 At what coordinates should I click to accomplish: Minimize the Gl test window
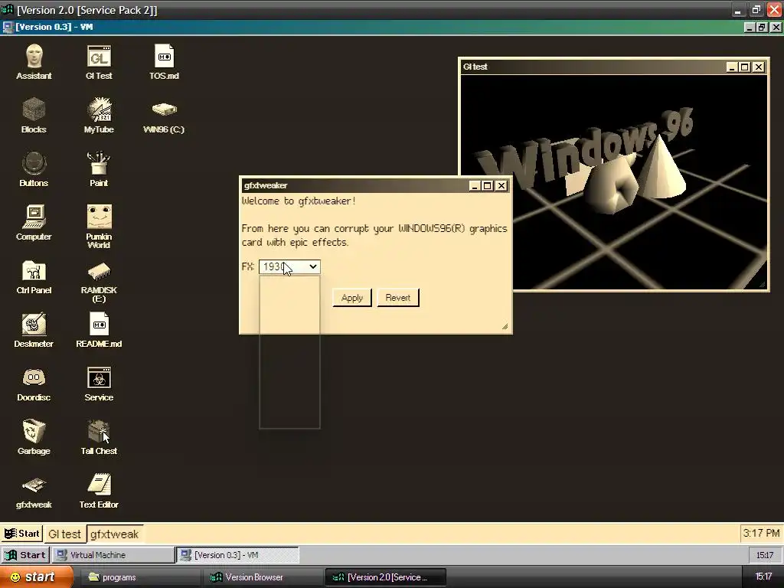731,67
